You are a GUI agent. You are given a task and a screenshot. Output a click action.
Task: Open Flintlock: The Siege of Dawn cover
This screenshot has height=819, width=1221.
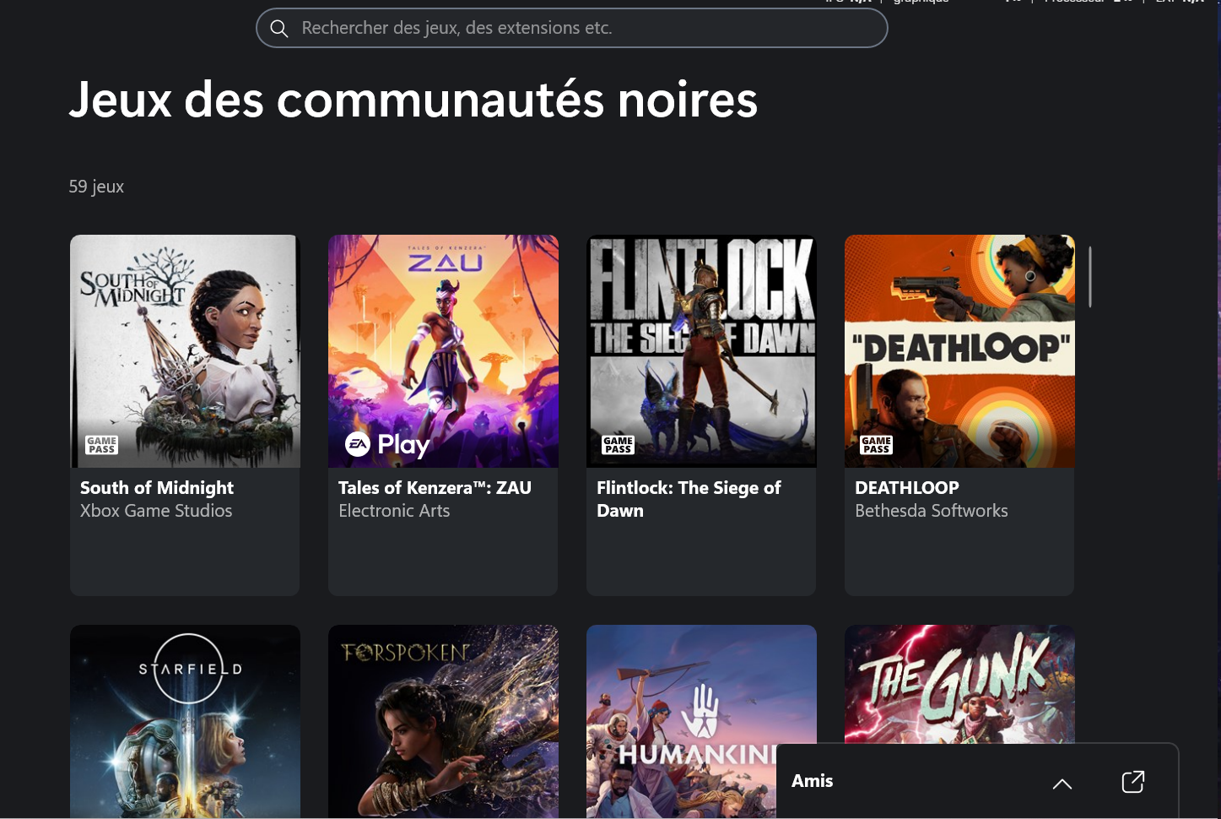tap(701, 351)
